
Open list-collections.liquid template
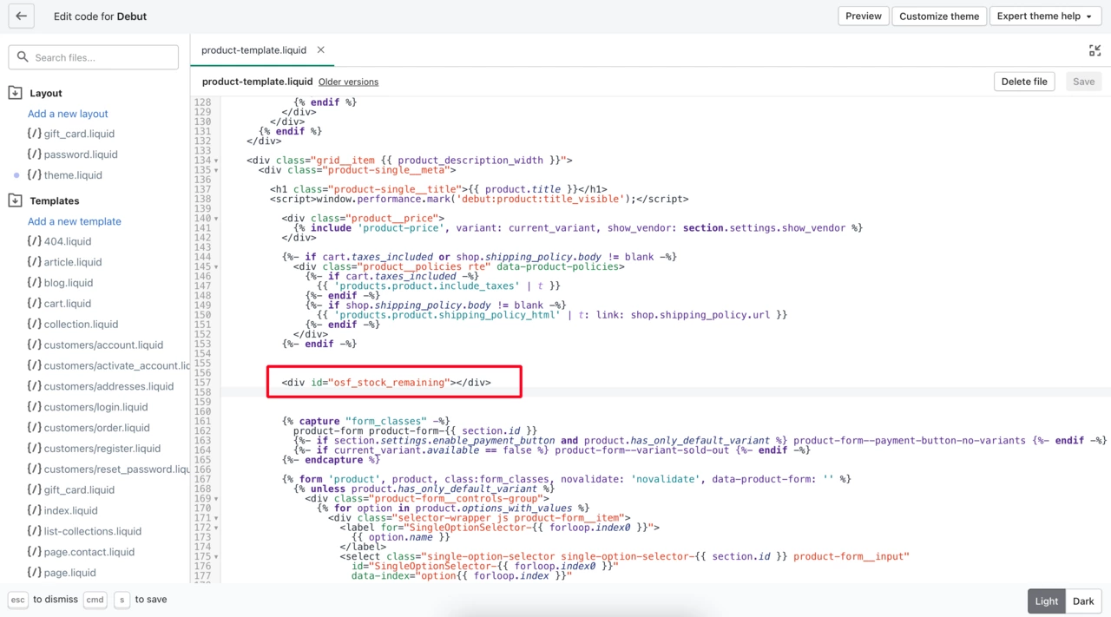pos(93,531)
